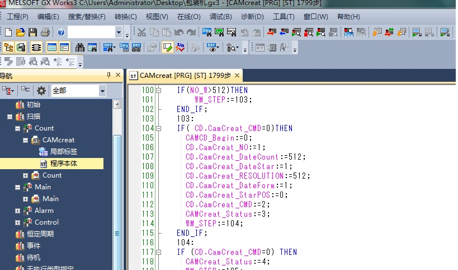Open the 转换(C) menu

(x=125, y=17)
